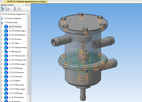The height and width of the screenshot is (102, 142).
Task: Click the part icon of 29-10 Мембрана
Action: (x=6, y=35)
